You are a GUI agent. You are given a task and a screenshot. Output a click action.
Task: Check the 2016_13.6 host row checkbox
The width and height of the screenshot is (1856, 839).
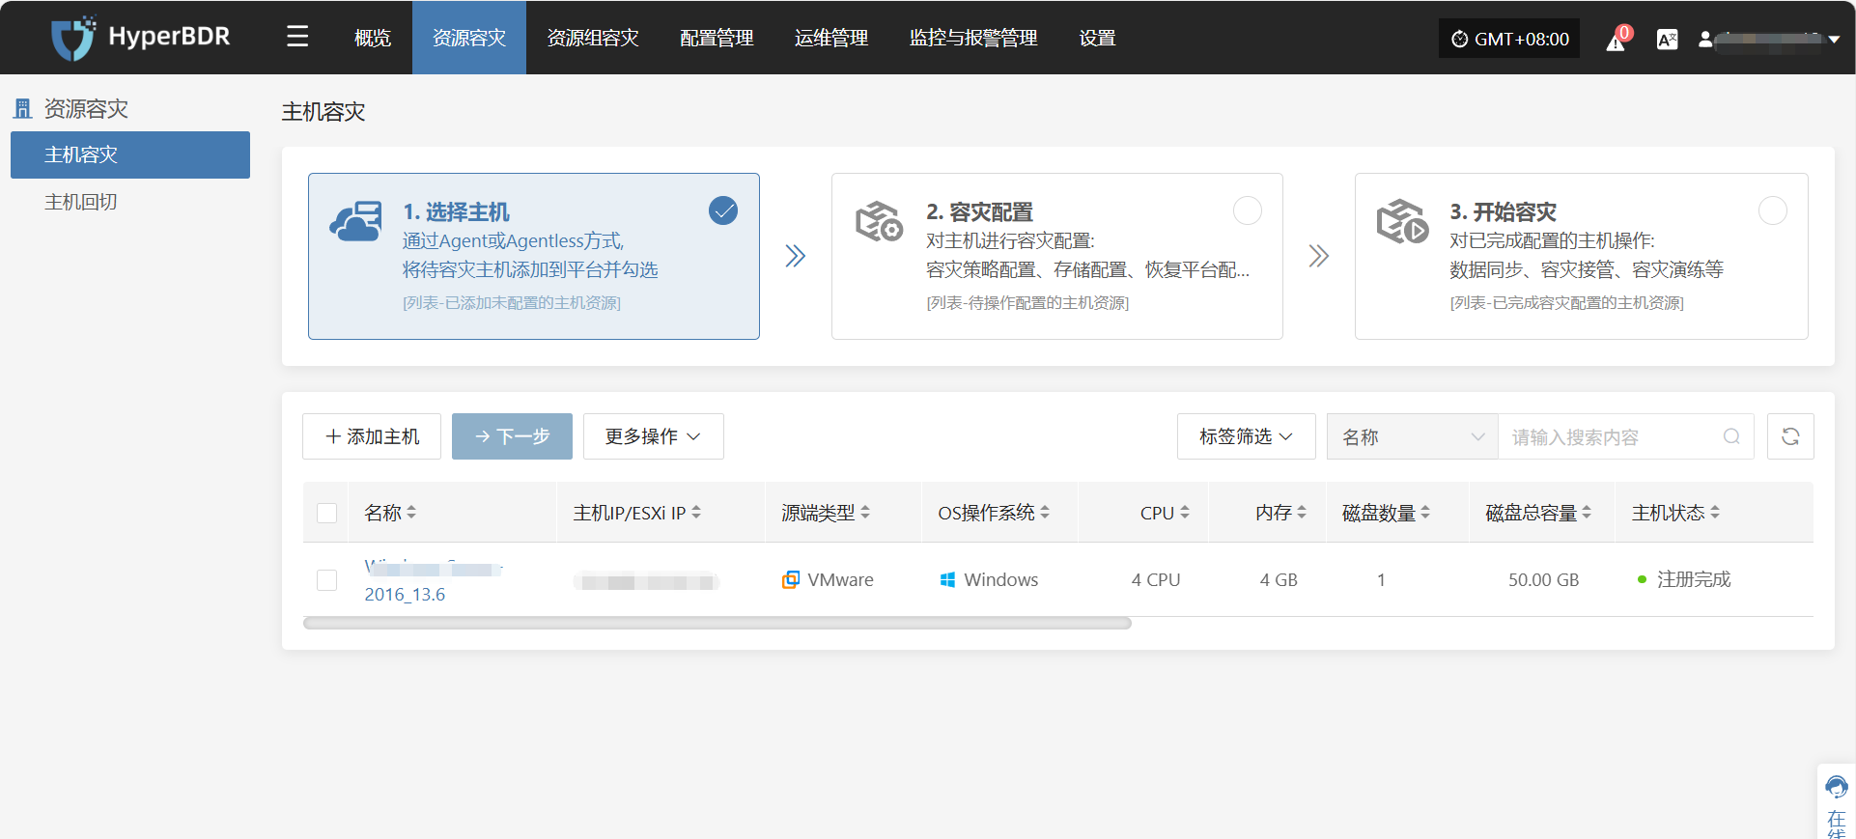tap(327, 580)
